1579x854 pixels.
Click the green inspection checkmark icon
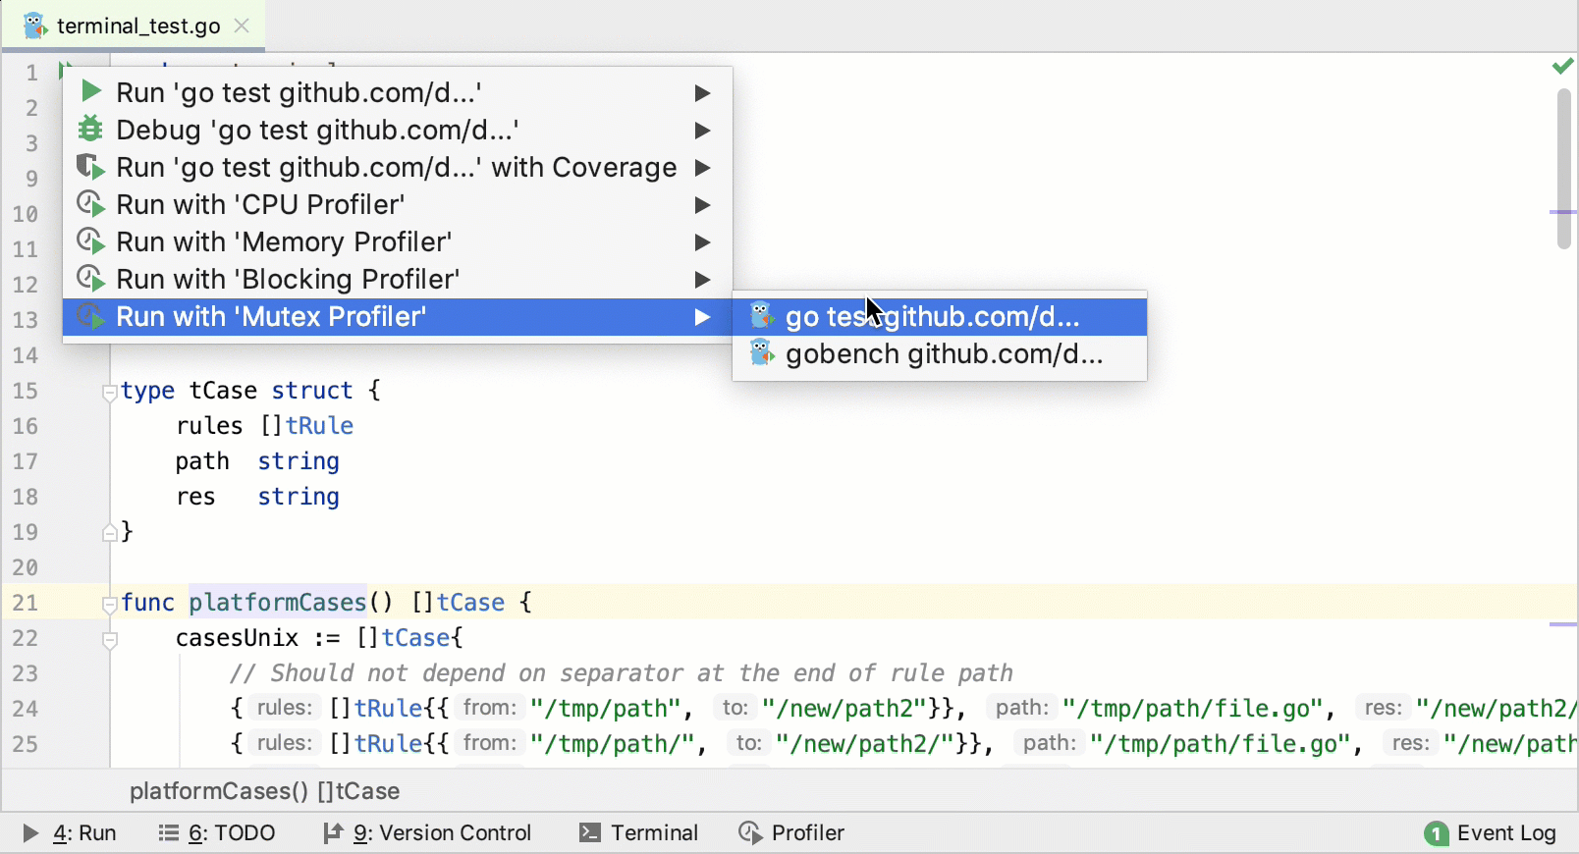coord(1562,67)
